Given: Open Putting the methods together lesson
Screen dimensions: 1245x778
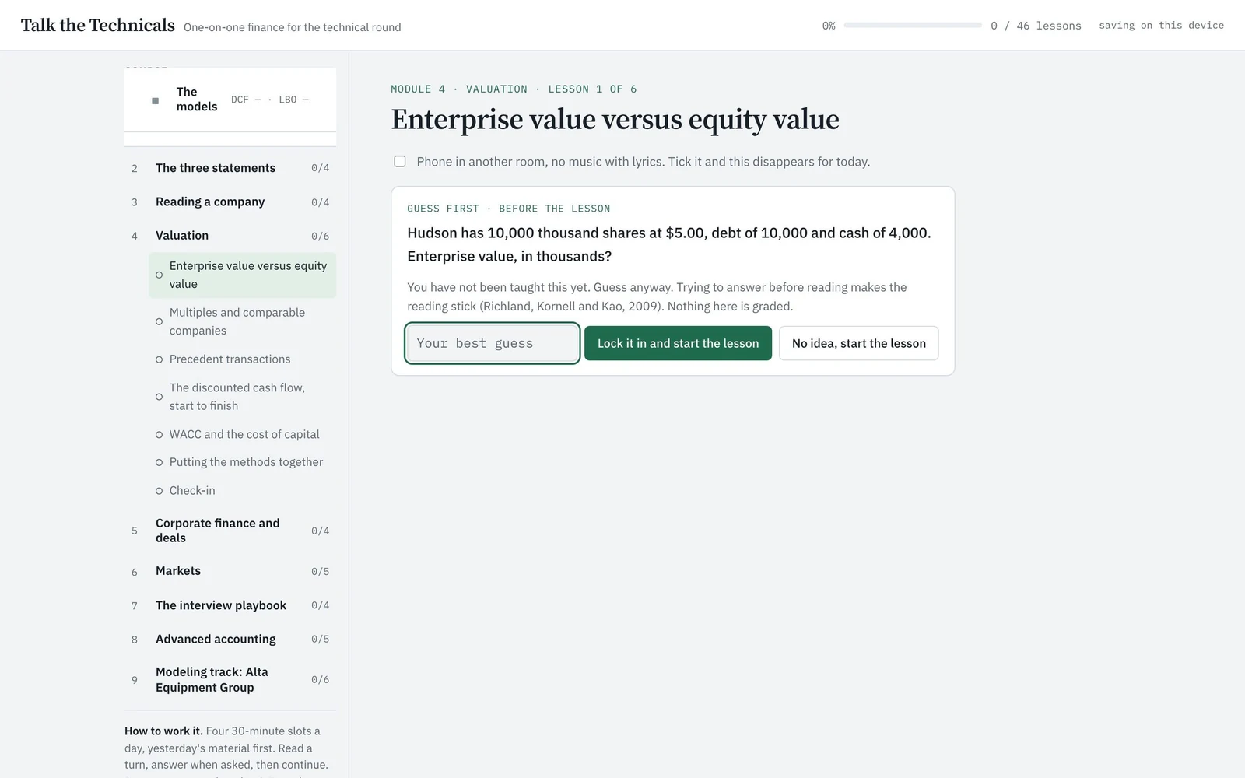Looking at the screenshot, I should point(243,462).
